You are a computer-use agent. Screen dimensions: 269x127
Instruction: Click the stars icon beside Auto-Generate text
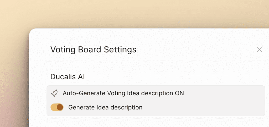point(55,93)
